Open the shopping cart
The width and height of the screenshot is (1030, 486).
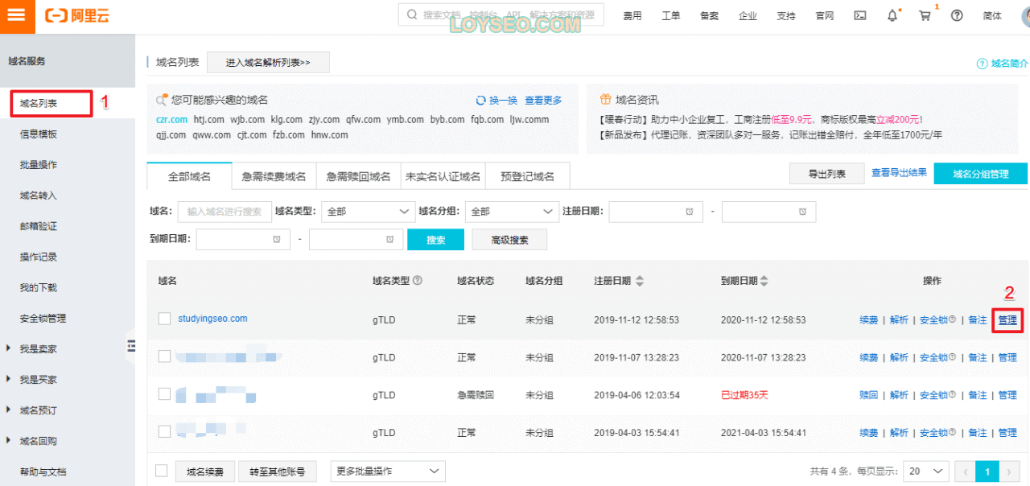click(924, 16)
